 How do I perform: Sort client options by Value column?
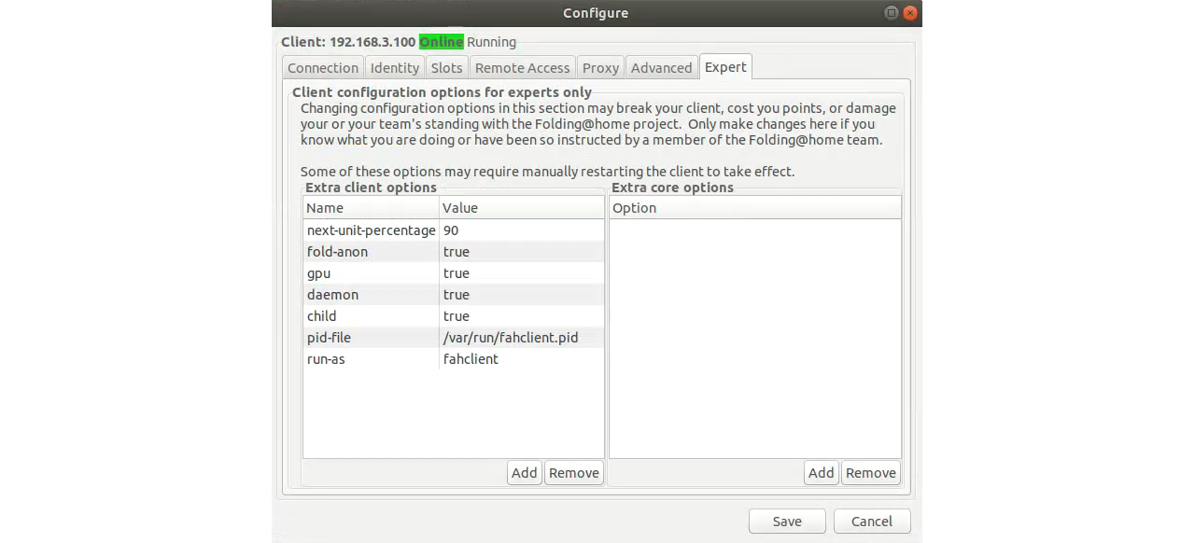(522, 208)
